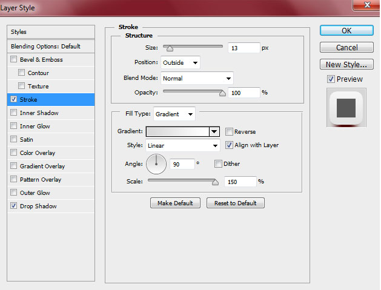Viewport: 381px width, 290px height.
Task: Click New Style... button
Action: [346, 64]
